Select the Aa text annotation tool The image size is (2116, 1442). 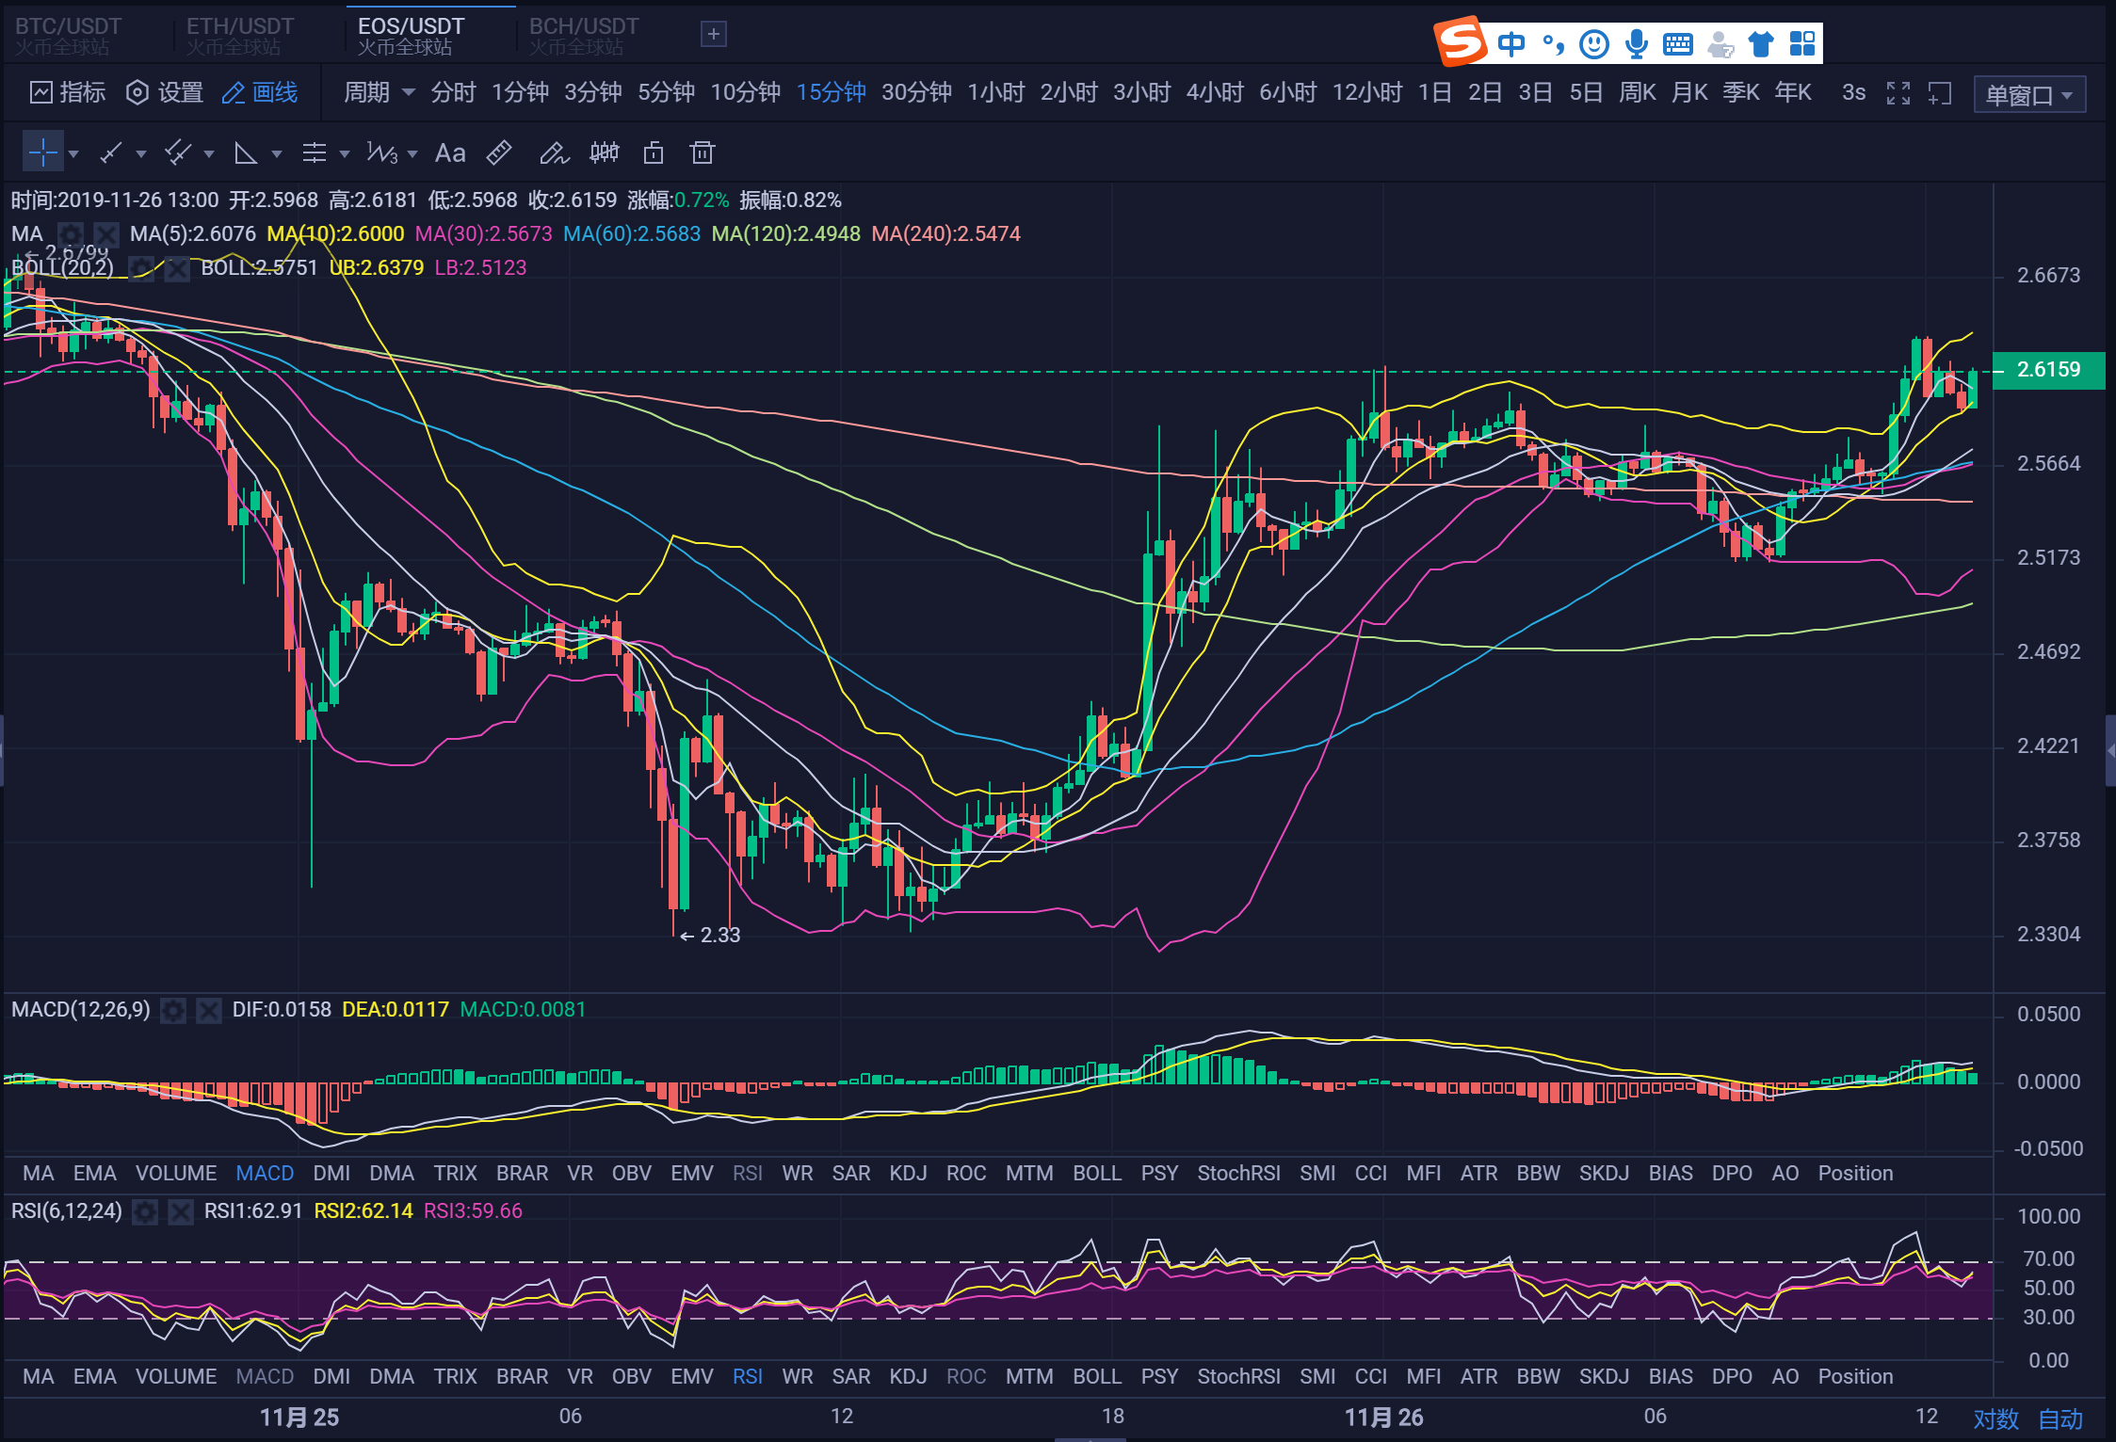click(x=450, y=152)
